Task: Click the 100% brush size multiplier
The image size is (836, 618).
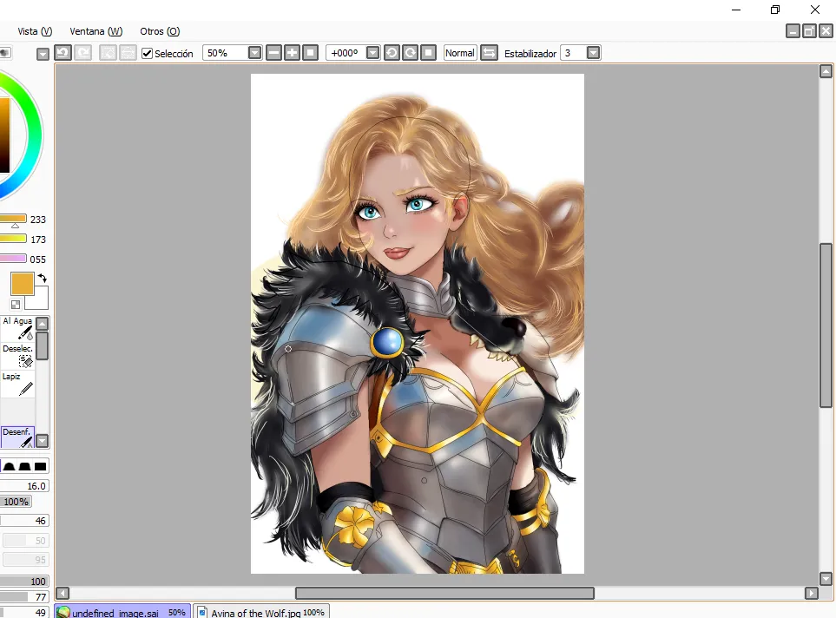Action: (x=16, y=502)
